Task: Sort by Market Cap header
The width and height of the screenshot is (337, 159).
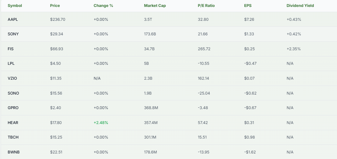Action: point(155,6)
